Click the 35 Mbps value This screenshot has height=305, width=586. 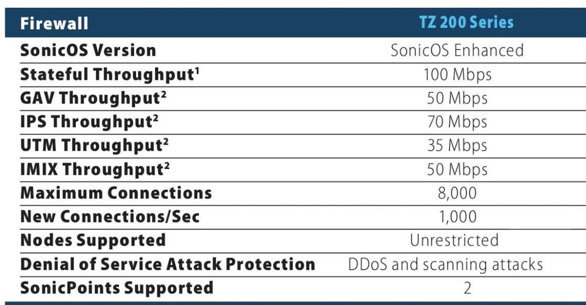click(x=457, y=146)
